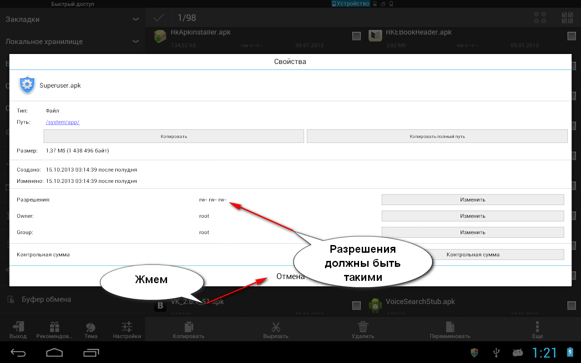Expand the Локальное хранилище chevron
Screen dimensions: 581x363
135,41
